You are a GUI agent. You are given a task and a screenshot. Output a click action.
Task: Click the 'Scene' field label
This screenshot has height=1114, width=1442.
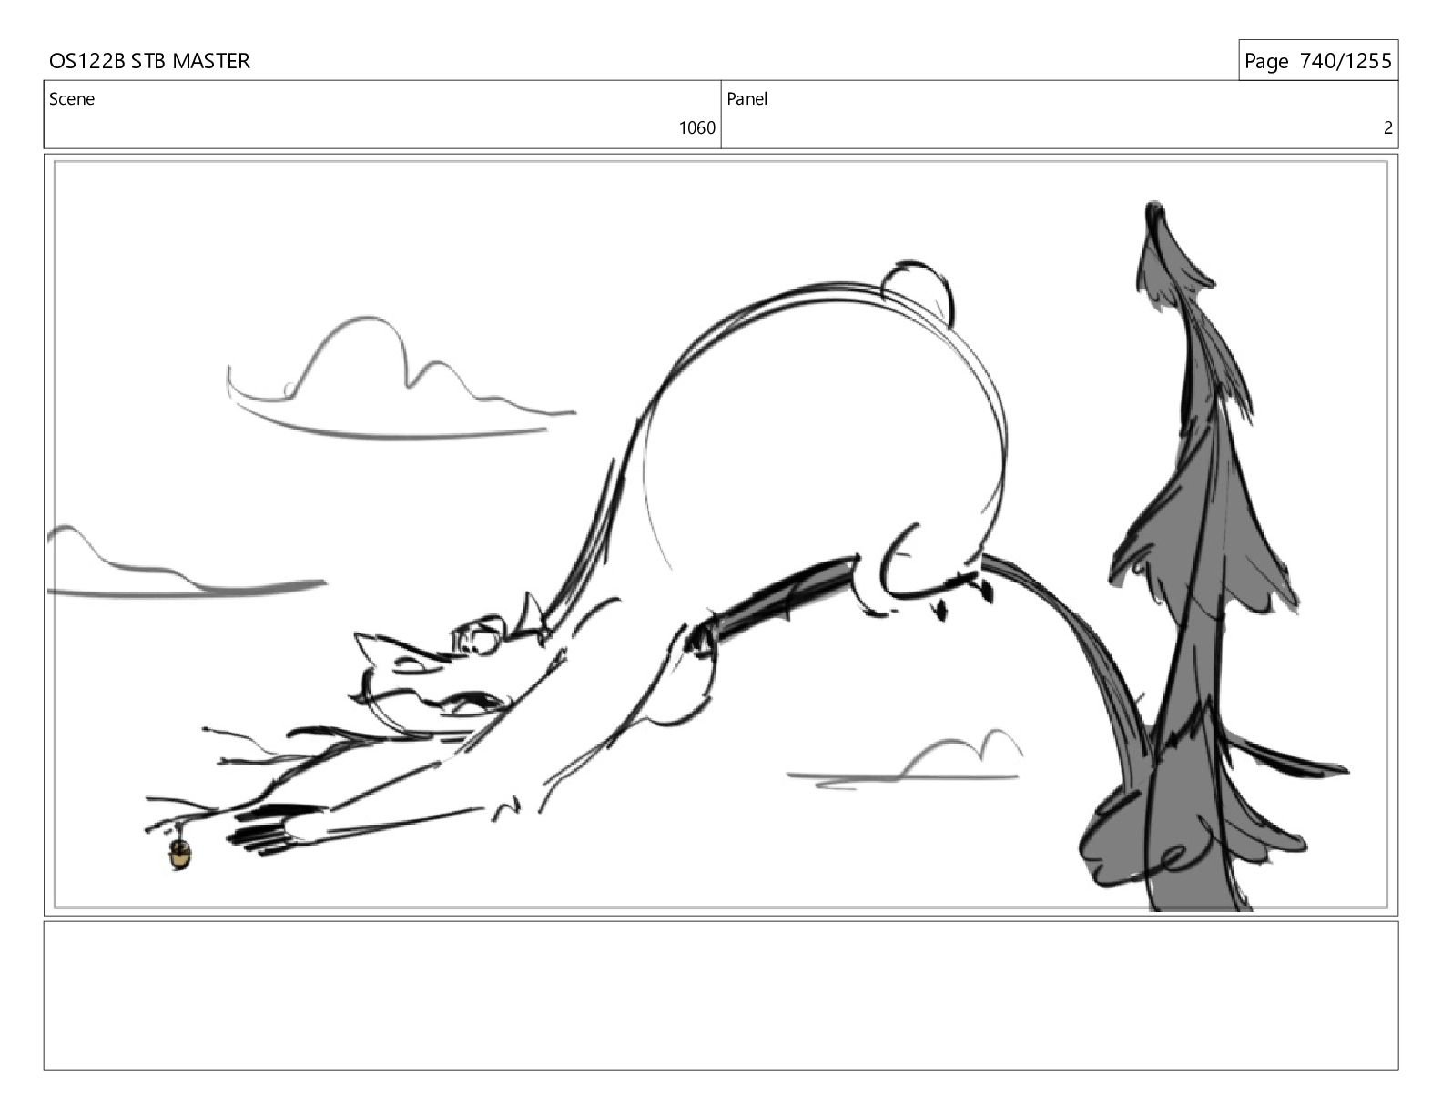pos(72,99)
